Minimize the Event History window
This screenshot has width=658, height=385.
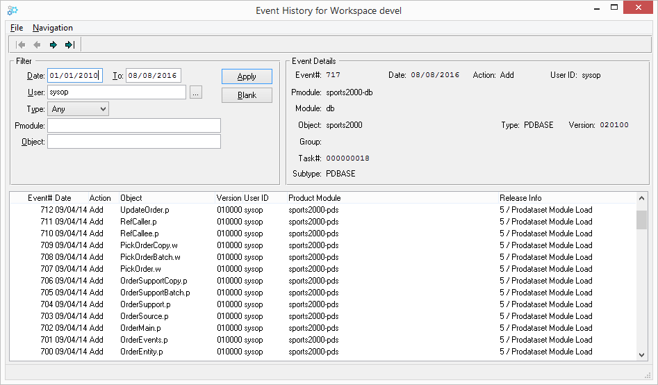[x=597, y=8]
